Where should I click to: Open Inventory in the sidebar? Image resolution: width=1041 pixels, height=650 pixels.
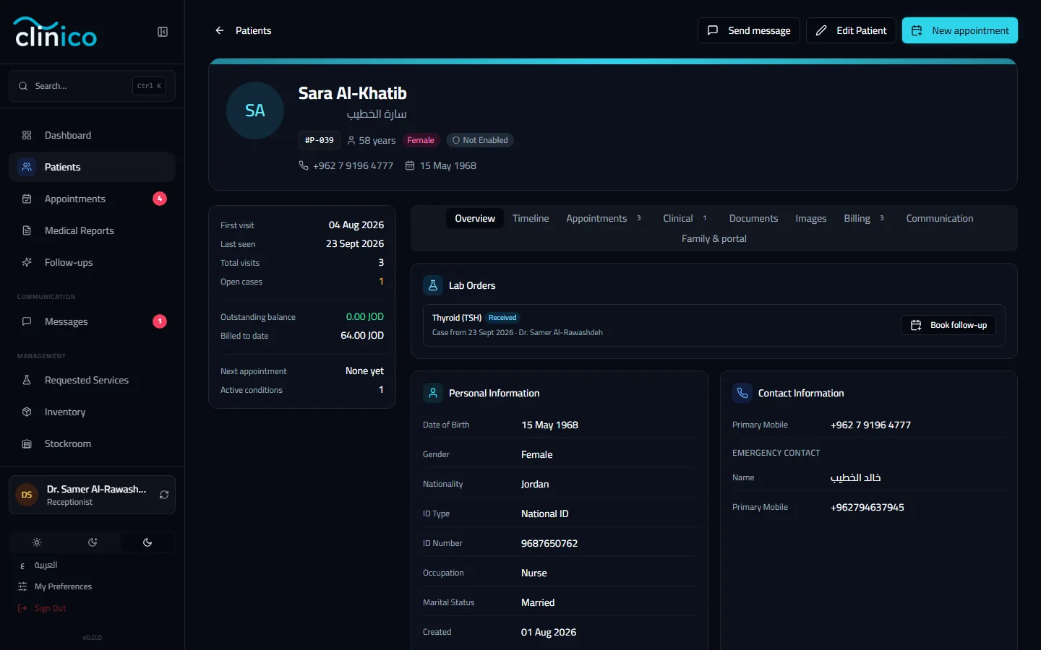(x=92, y=412)
